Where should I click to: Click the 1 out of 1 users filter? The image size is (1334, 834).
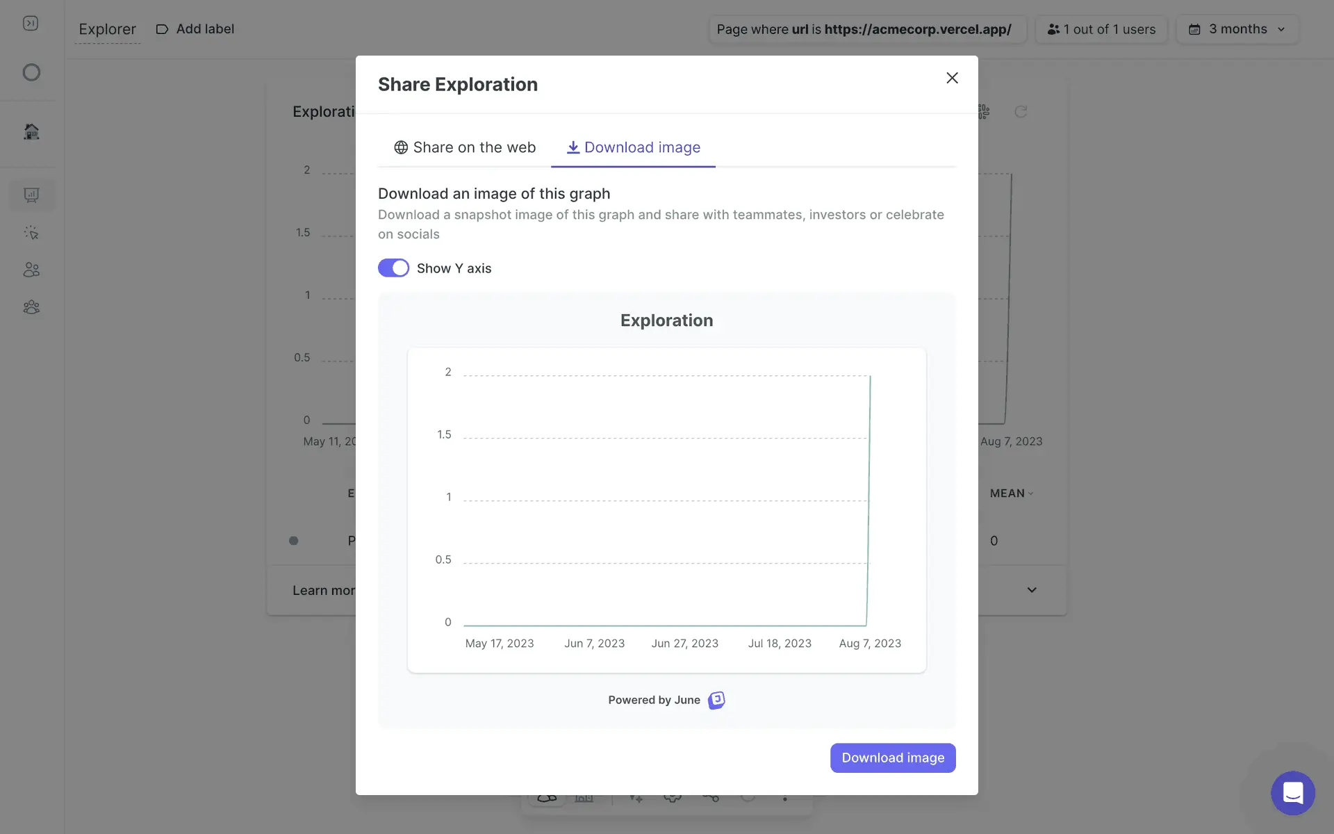pos(1101,29)
